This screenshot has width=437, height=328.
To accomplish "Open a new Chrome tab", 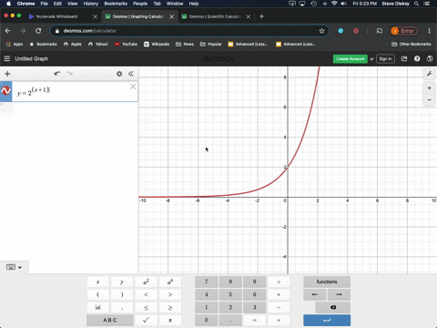I will point(261,16).
